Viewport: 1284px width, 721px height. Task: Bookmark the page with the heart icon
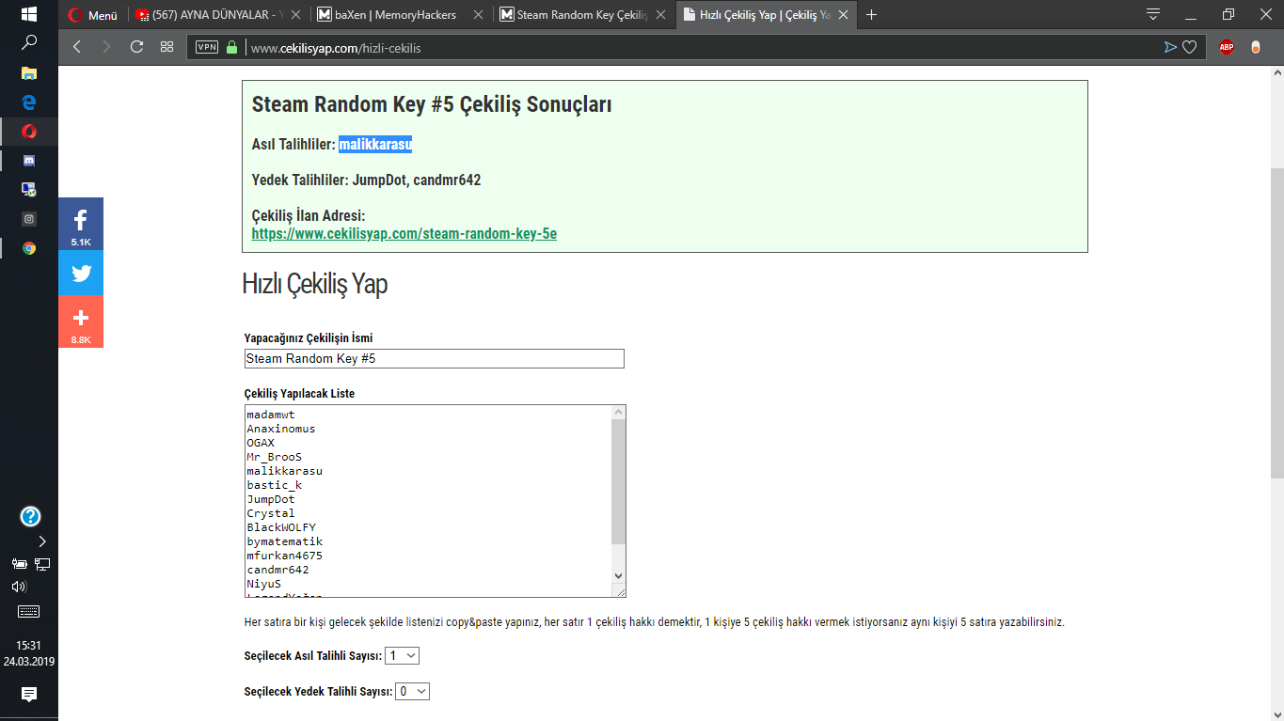1190,47
